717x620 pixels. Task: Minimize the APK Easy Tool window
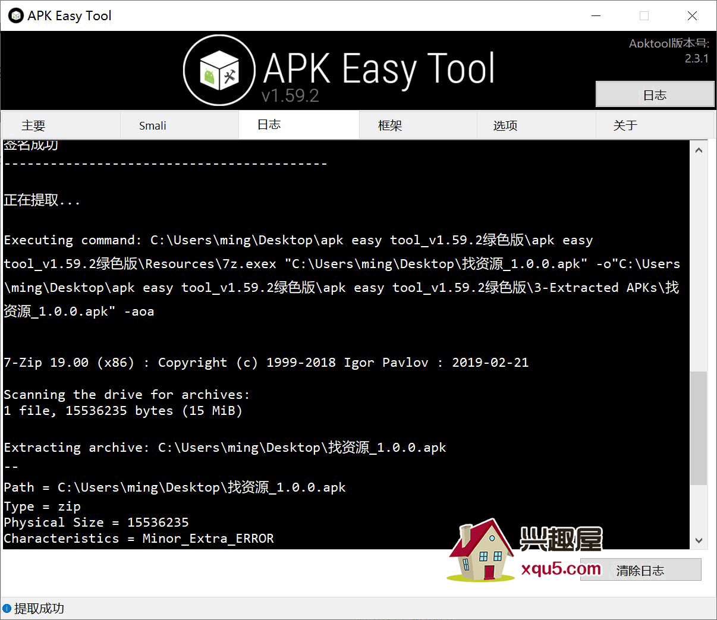coord(596,16)
